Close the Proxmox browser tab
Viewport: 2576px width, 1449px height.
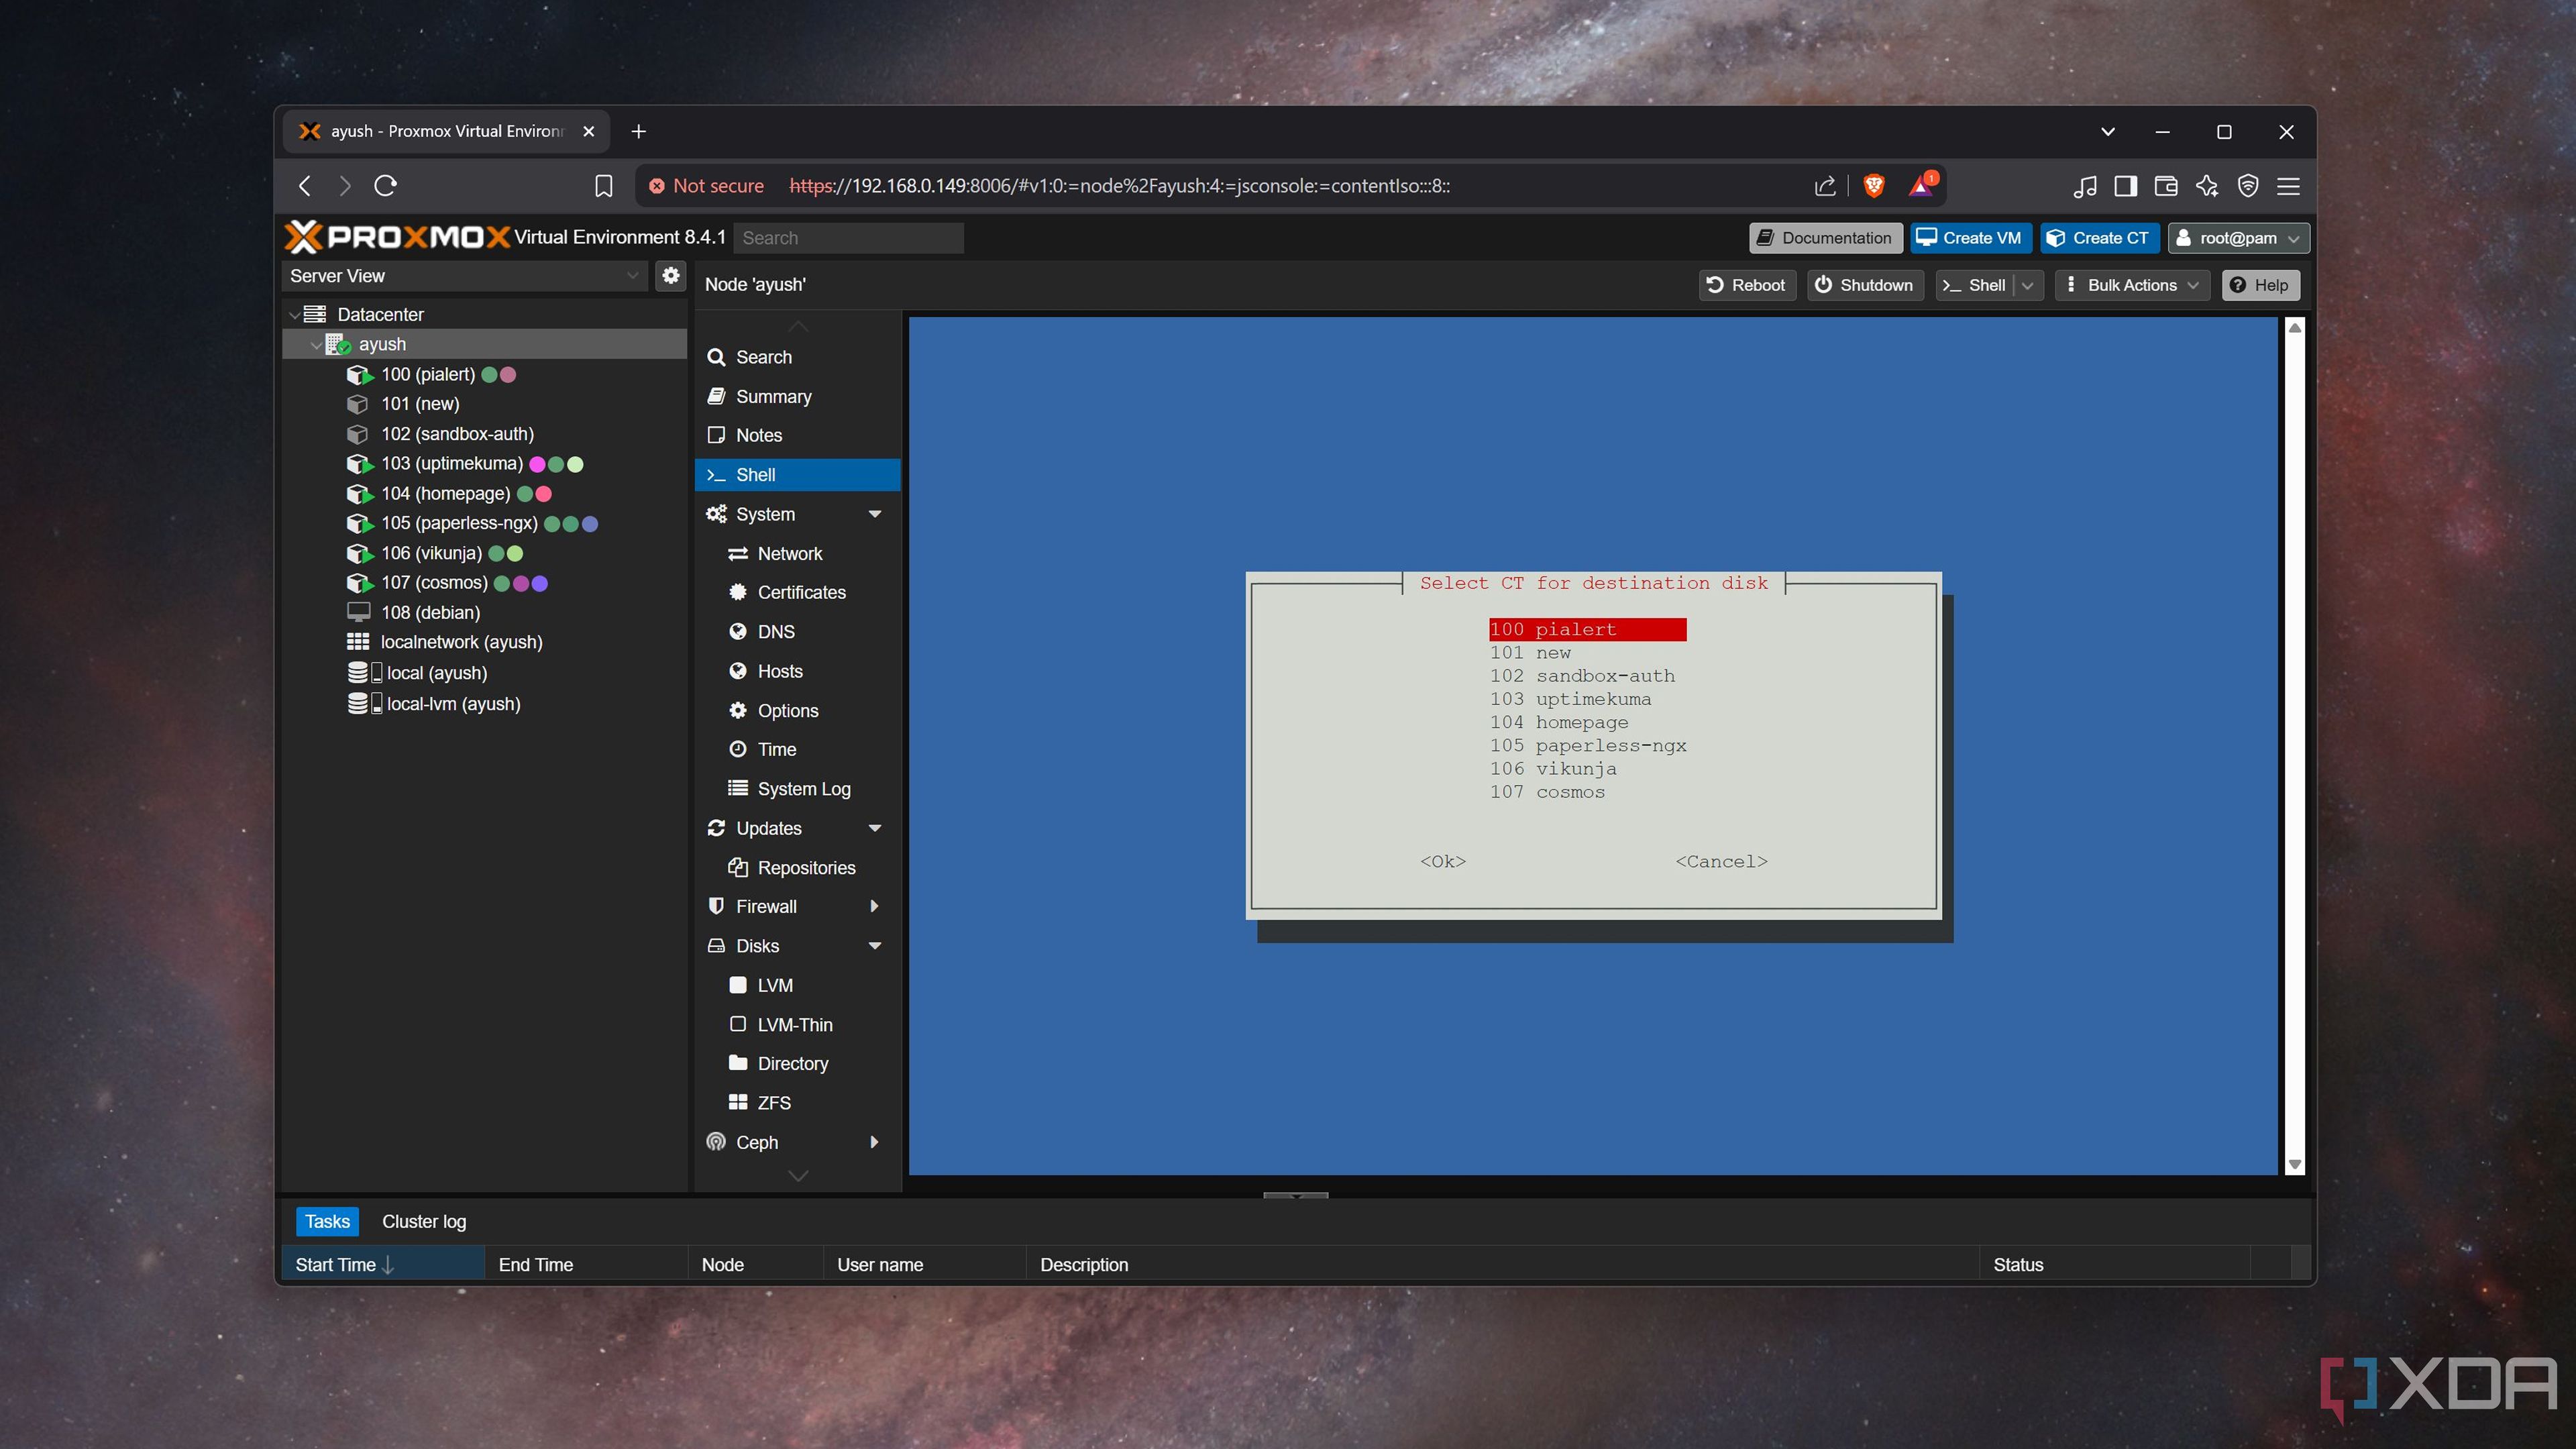point(589,131)
